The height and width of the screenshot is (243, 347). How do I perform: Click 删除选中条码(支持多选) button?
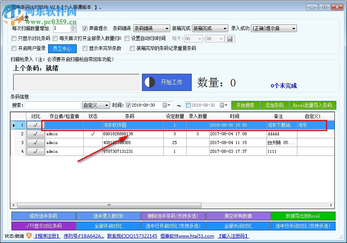point(173,216)
